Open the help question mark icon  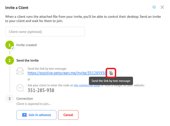[154, 7]
